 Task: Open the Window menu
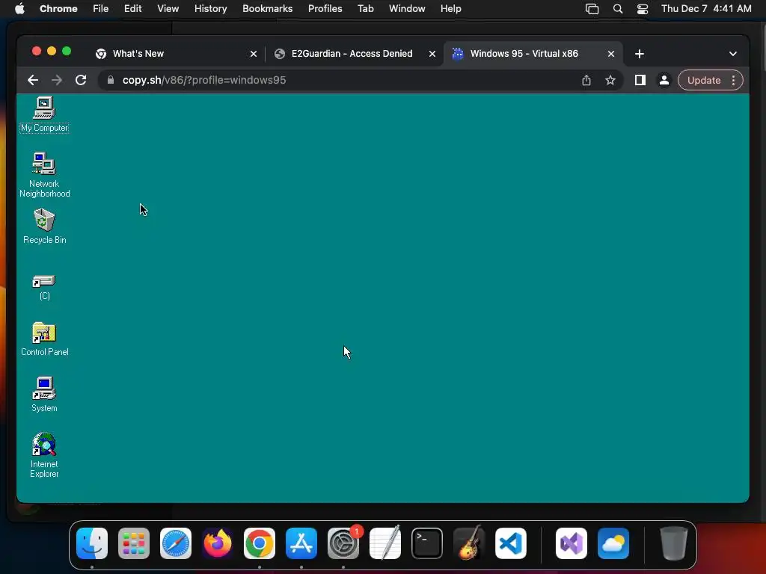pyautogui.click(x=407, y=8)
